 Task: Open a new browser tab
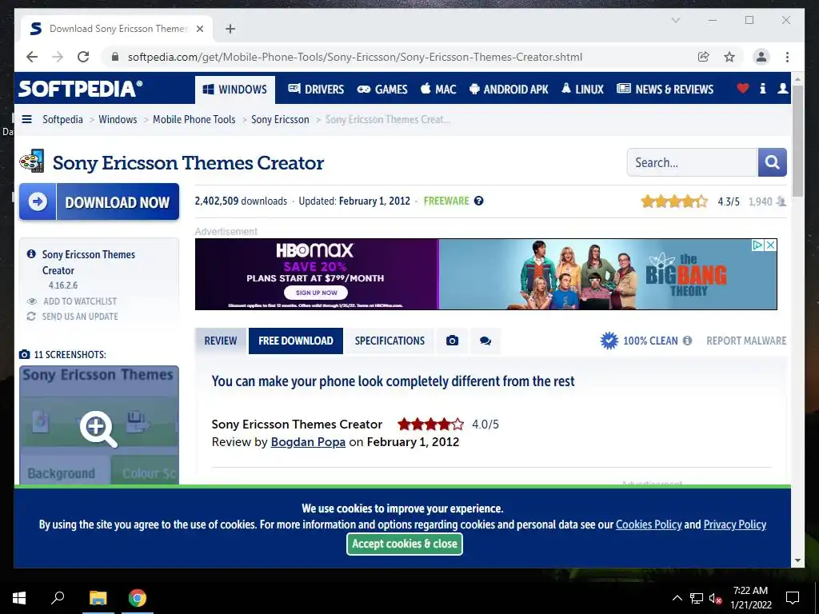pos(230,29)
